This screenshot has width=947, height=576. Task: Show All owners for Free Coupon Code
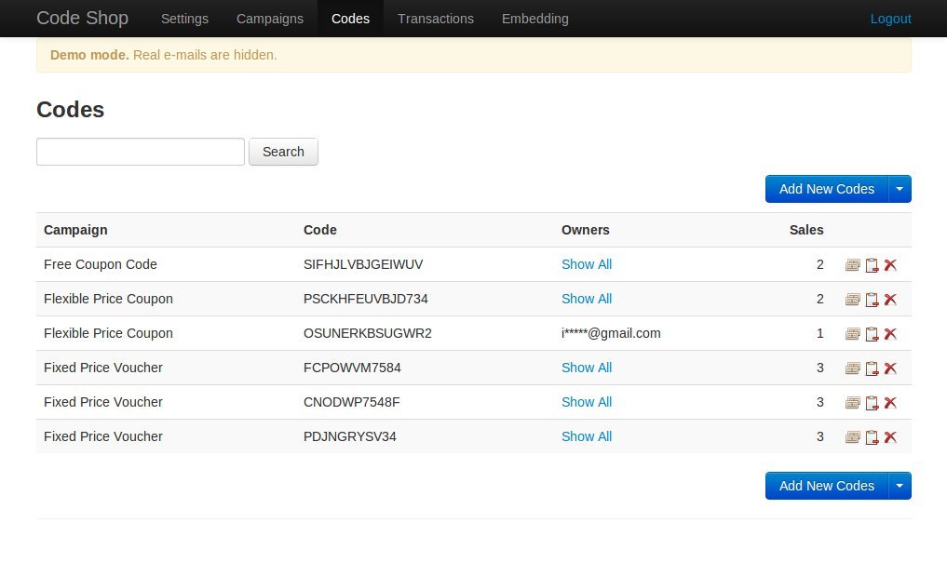(587, 264)
